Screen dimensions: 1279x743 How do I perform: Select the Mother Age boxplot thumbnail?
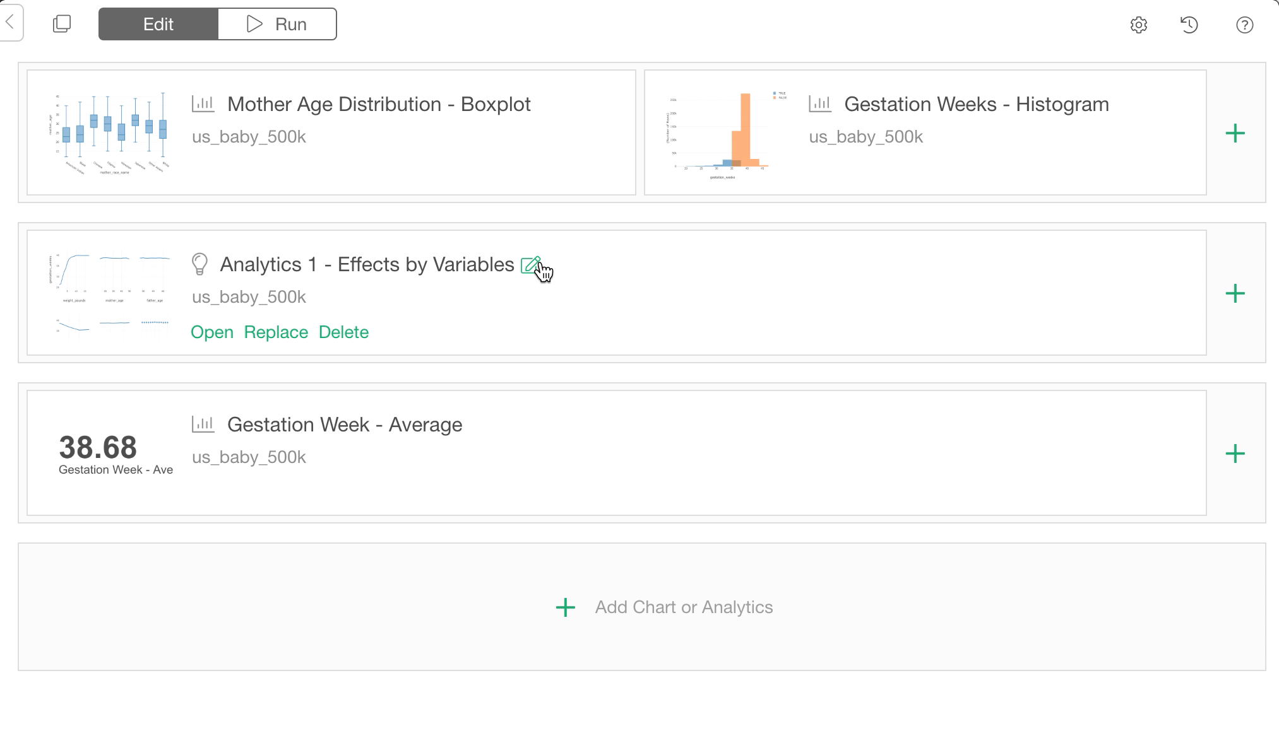[x=109, y=133]
